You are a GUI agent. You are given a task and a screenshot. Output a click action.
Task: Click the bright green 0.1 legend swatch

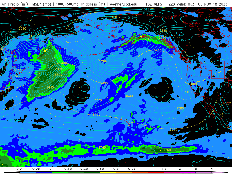(x=60, y=173)
